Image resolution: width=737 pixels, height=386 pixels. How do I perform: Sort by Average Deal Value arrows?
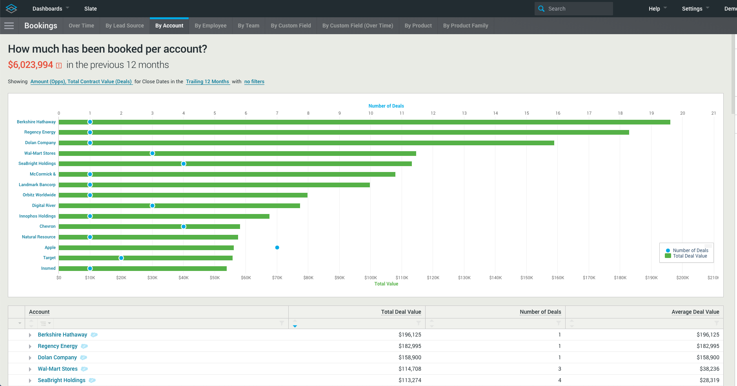pos(572,324)
